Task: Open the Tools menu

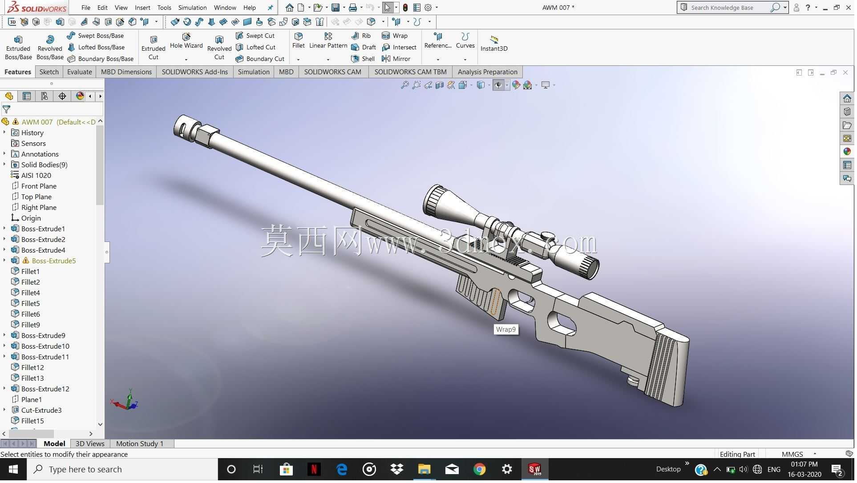Action: [164, 8]
